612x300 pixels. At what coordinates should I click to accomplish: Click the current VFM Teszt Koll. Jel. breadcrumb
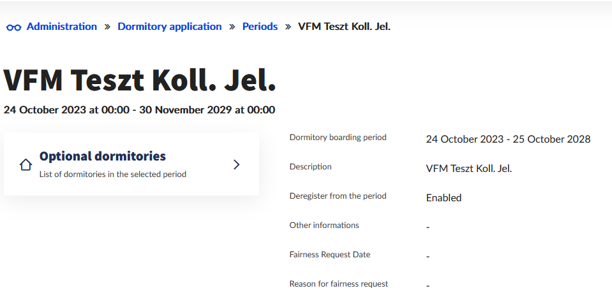click(x=344, y=27)
